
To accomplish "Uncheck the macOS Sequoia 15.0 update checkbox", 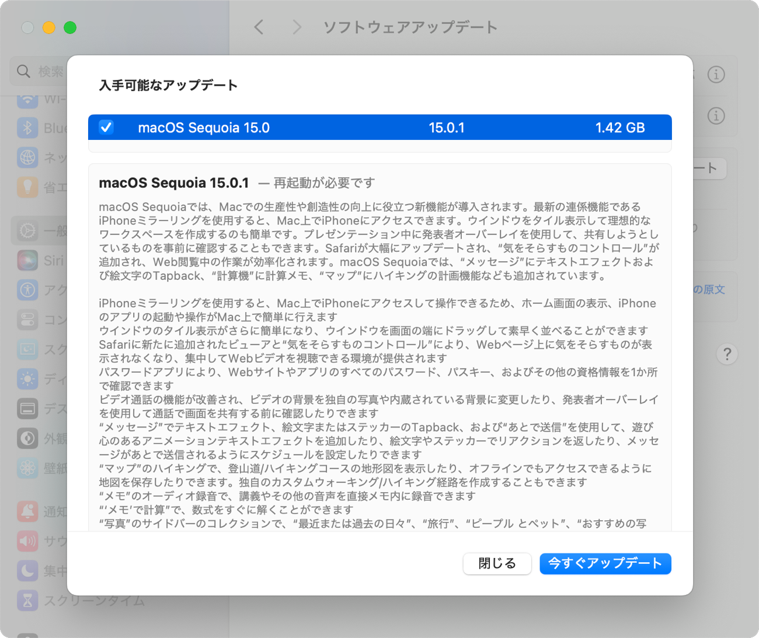I will (x=106, y=127).
